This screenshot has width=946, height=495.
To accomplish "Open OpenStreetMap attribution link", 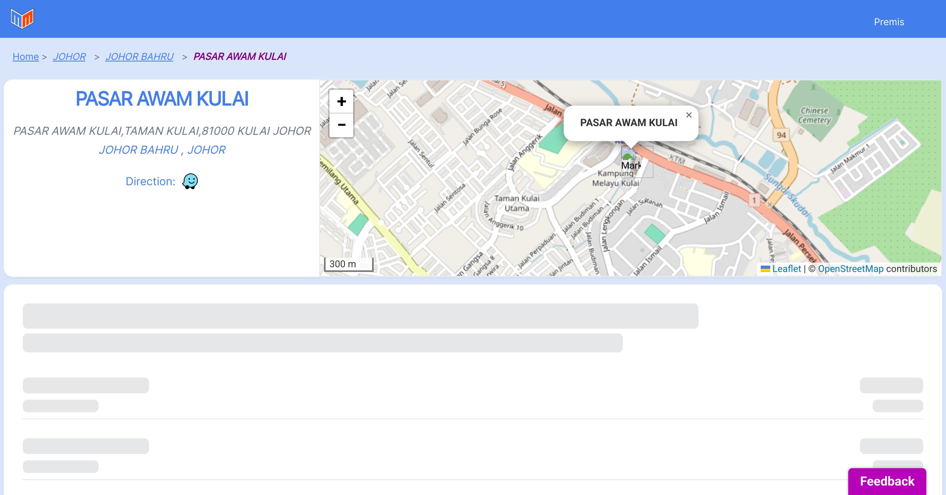I will (851, 269).
